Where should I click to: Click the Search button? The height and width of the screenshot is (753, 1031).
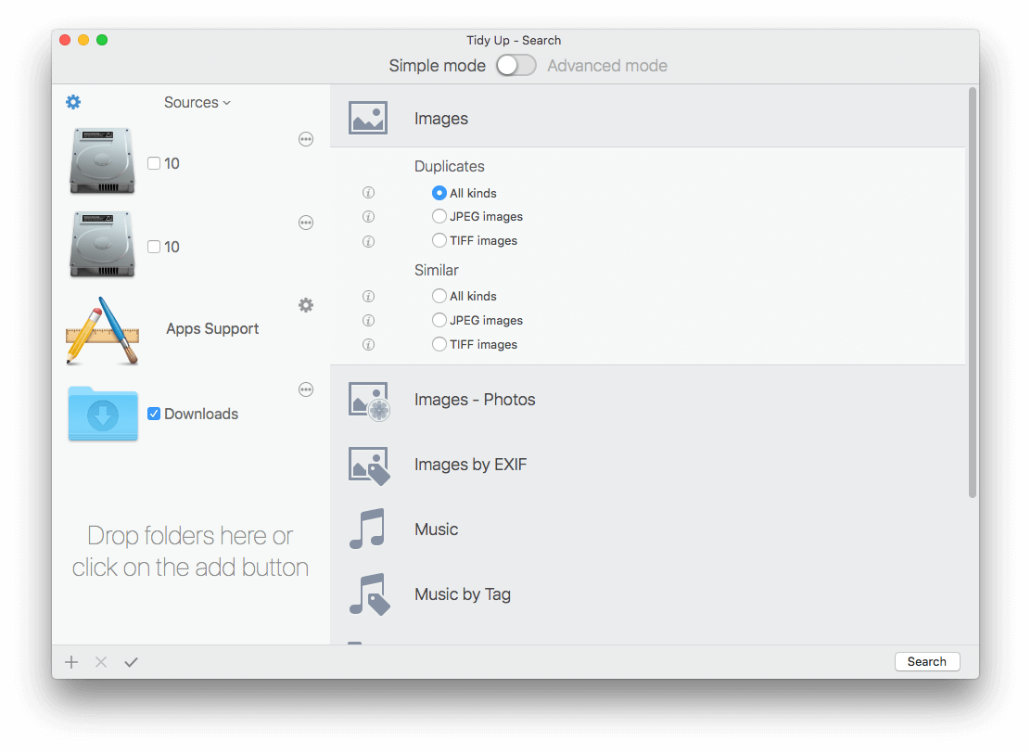click(927, 661)
